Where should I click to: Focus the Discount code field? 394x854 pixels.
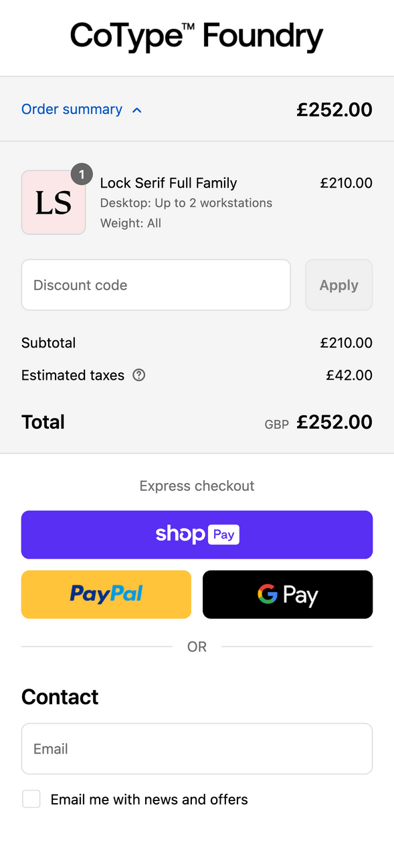156,285
